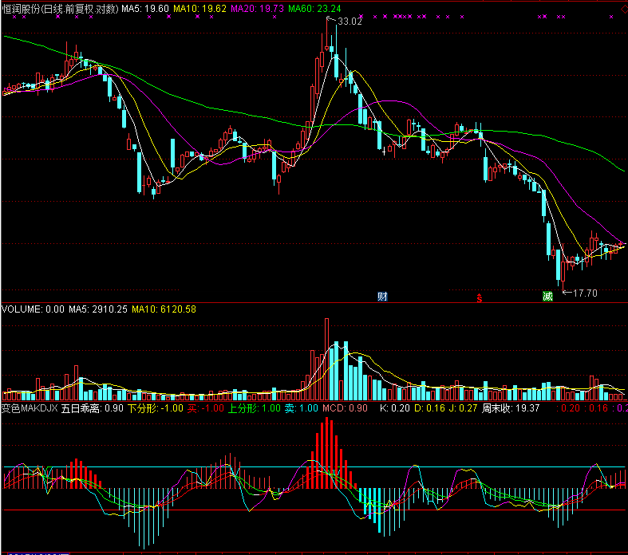The width and height of the screenshot is (628, 555).
Task: Open the 变色MAKDJX indicator name
Action: click(30, 408)
